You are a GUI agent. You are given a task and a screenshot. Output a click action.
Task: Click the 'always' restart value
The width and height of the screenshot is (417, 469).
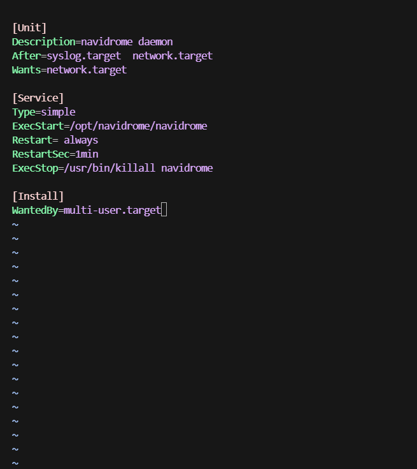coord(81,140)
